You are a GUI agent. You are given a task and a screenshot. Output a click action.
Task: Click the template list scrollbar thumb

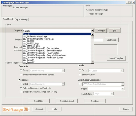[92, 37]
